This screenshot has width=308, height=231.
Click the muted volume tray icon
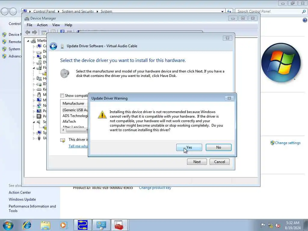(x=278, y=225)
